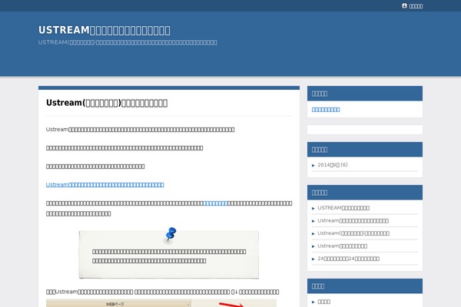Open the recent post starting with 24
This screenshot has width=461, height=307.
348,259
